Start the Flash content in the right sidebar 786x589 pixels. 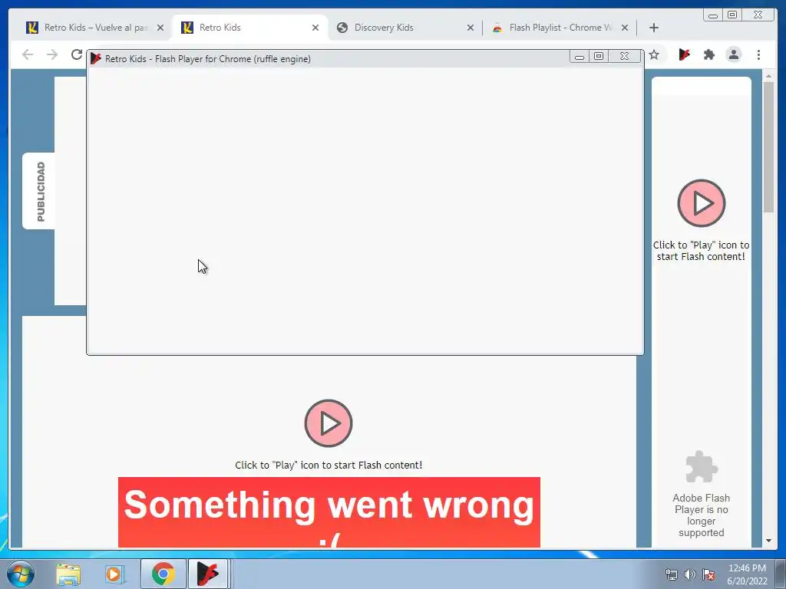coord(702,203)
